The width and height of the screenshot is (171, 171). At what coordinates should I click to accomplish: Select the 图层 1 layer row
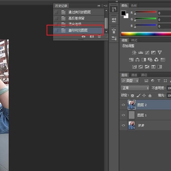click(145, 115)
